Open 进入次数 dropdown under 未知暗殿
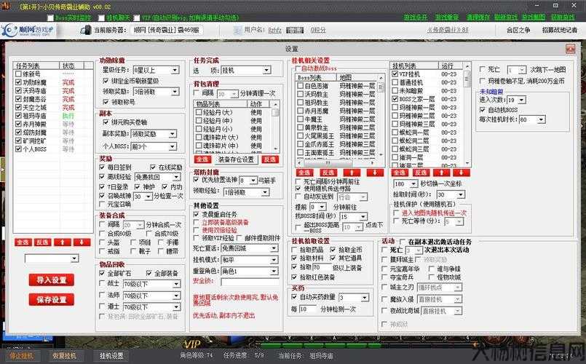The width and height of the screenshot is (586, 364). [516, 100]
